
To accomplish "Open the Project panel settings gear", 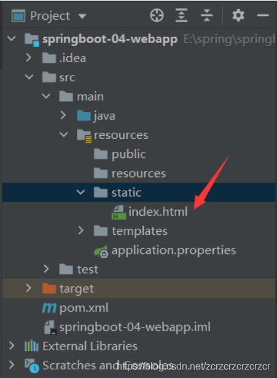I will (x=238, y=15).
